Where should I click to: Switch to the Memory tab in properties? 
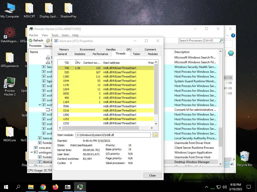coord(64,49)
